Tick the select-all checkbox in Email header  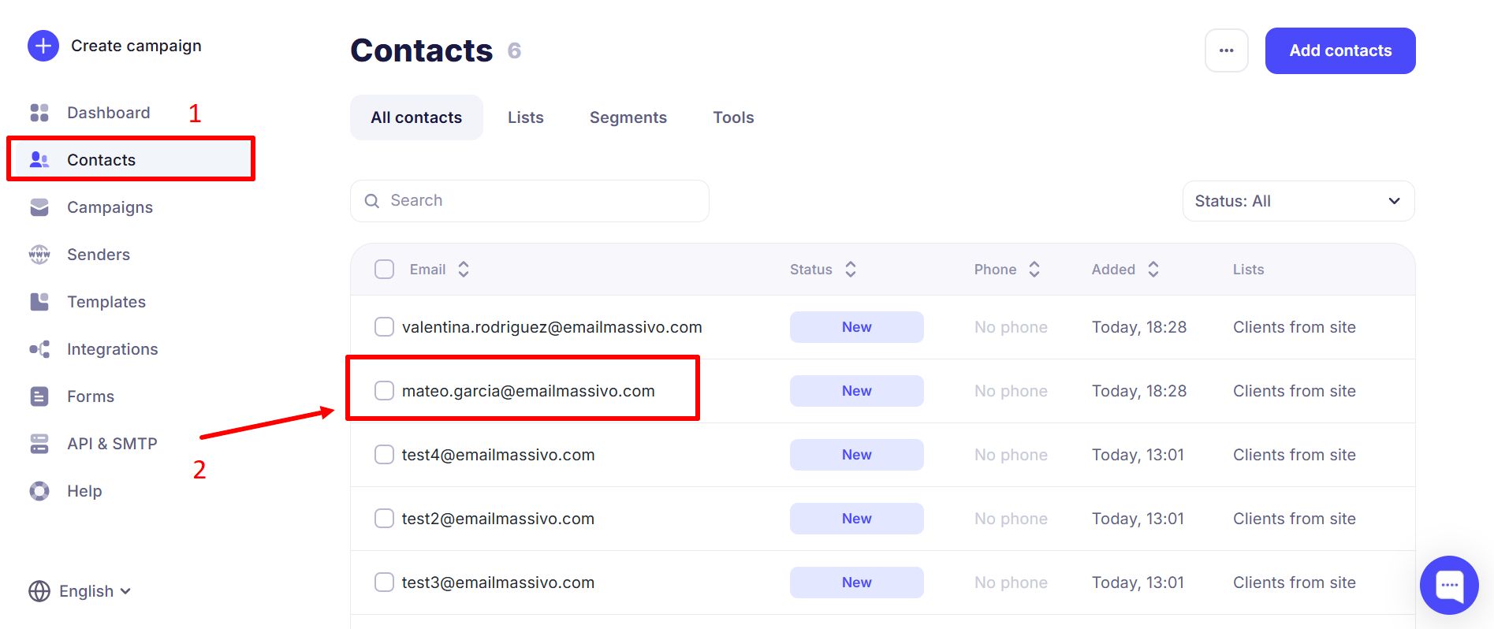tap(384, 270)
